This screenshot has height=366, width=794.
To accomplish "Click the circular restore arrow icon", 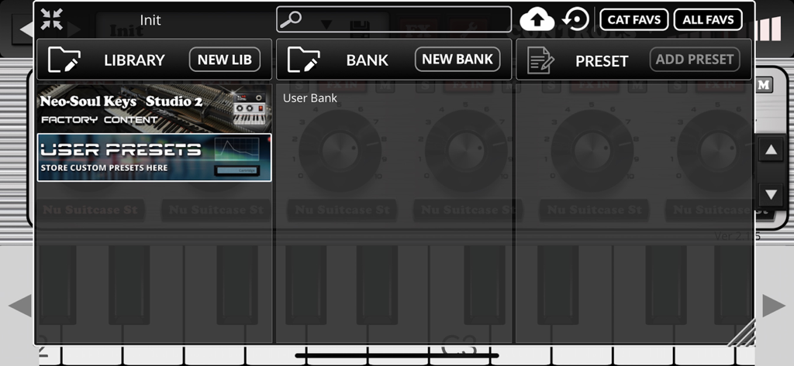I will (576, 19).
